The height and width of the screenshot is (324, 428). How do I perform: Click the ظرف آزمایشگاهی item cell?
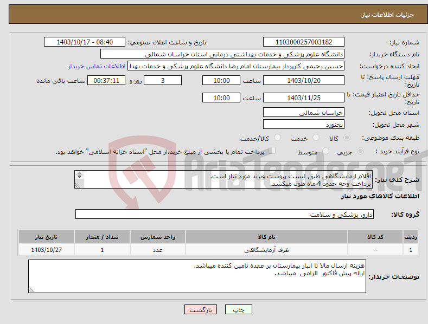266,250
